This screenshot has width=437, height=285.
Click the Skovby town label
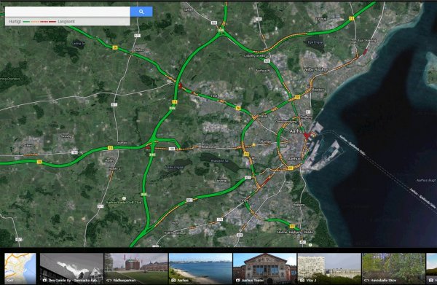click(66, 136)
